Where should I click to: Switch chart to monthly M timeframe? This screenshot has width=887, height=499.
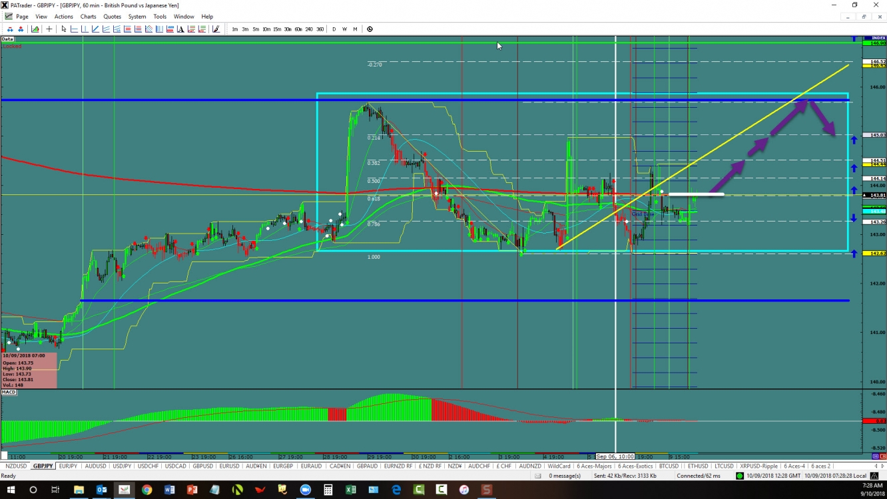click(355, 29)
